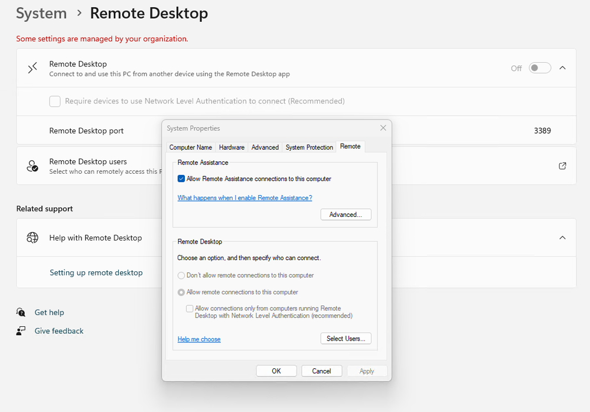Switch to the Hardware tab
Image resolution: width=590 pixels, height=412 pixels.
(232, 147)
